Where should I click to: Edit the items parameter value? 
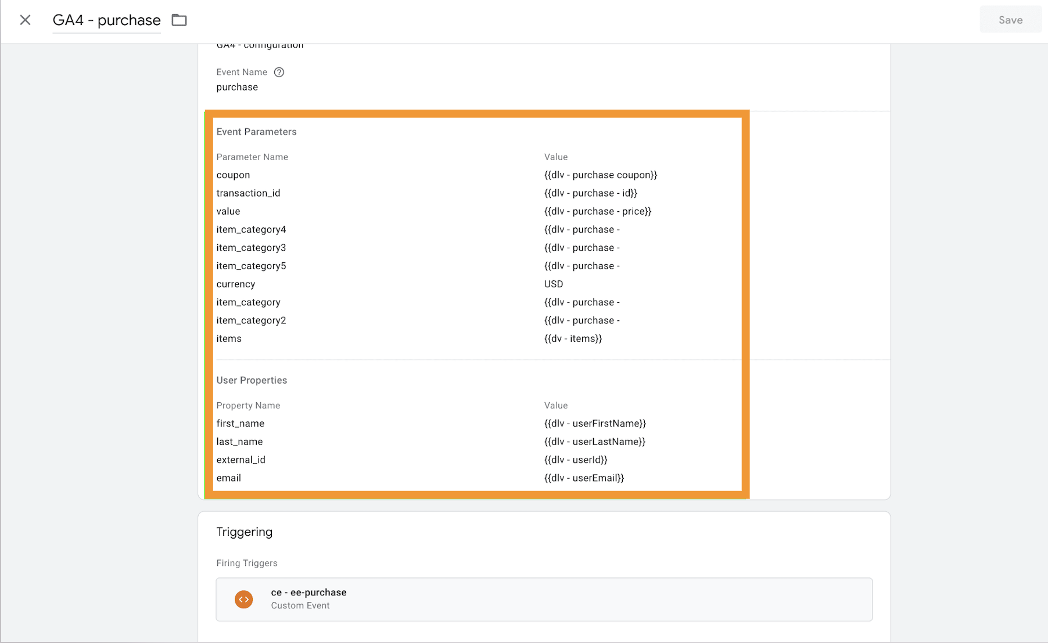tap(573, 338)
